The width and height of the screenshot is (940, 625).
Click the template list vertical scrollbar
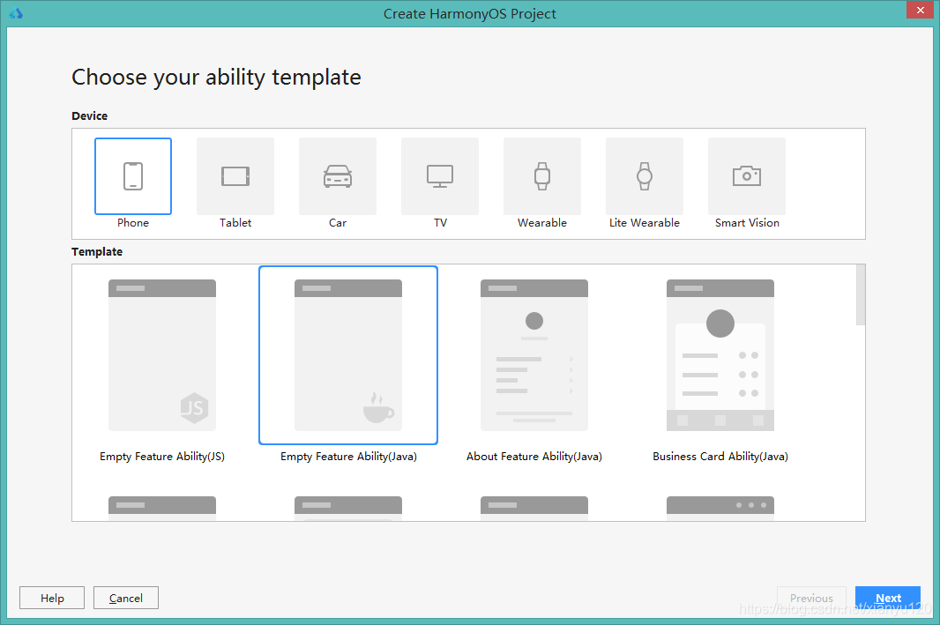click(861, 294)
